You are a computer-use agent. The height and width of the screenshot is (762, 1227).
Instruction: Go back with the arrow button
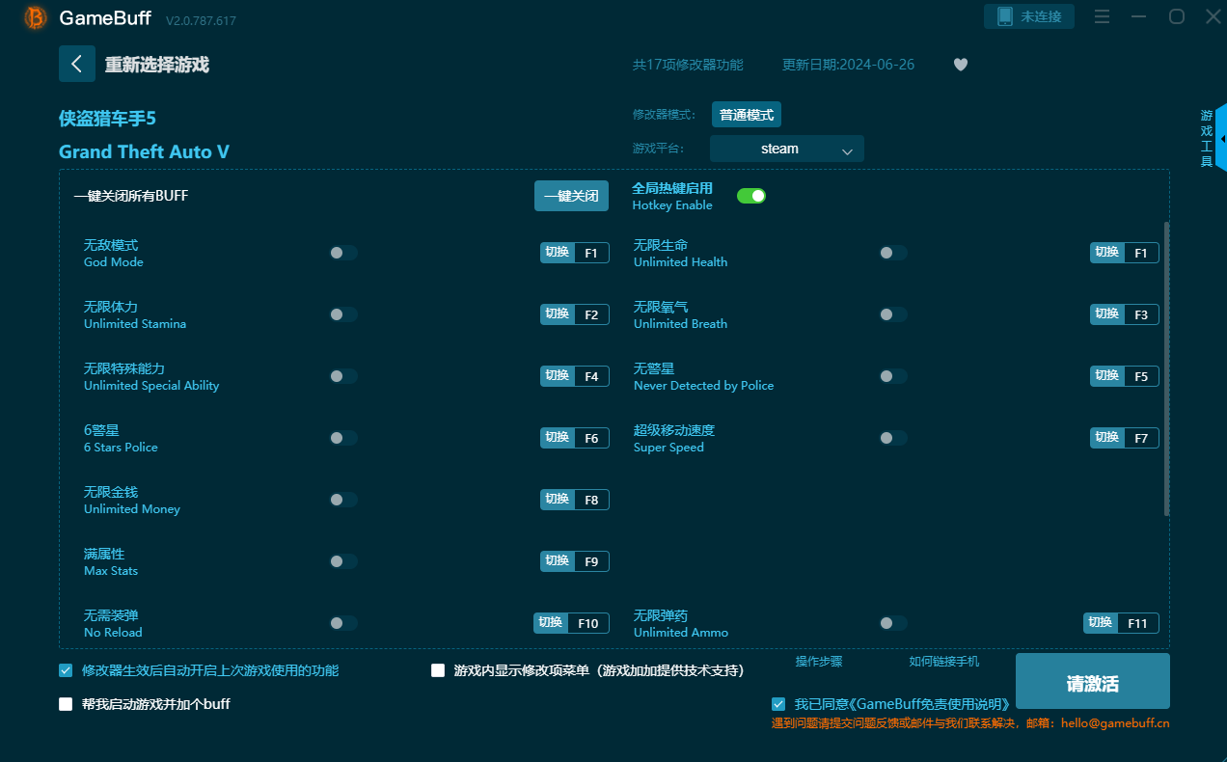(x=77, y=64)
